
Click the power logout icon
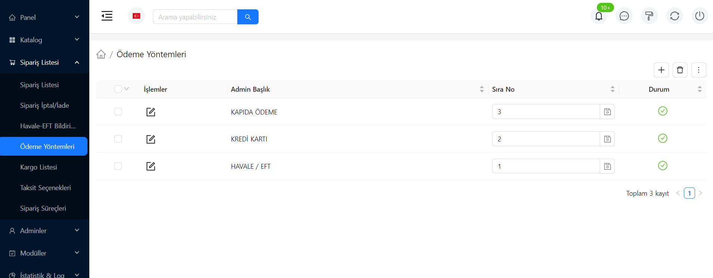(x=700, y=16)
